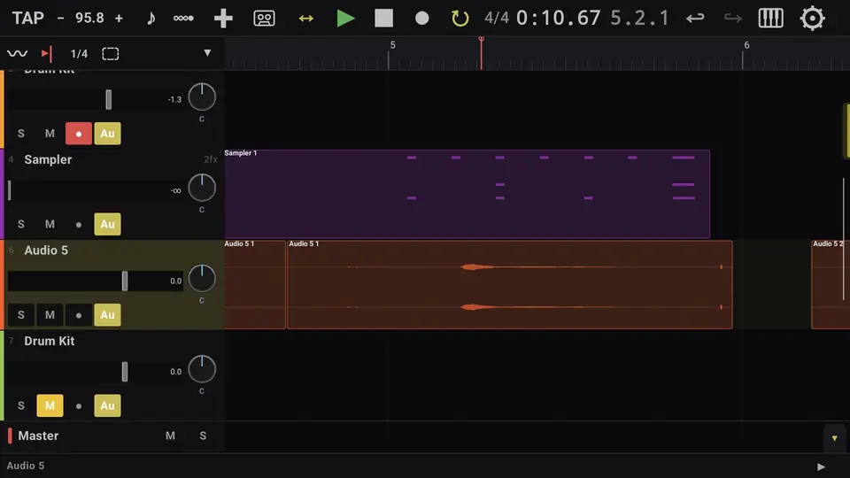Change the 1/4 grid quantize value
This screenshot has width=850, height=478.
point(79,54)
